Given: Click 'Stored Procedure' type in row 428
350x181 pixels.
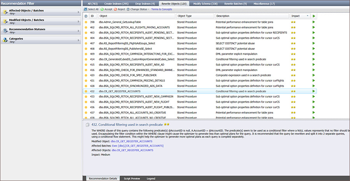Looking at the screenshot, I should (187, 86).
